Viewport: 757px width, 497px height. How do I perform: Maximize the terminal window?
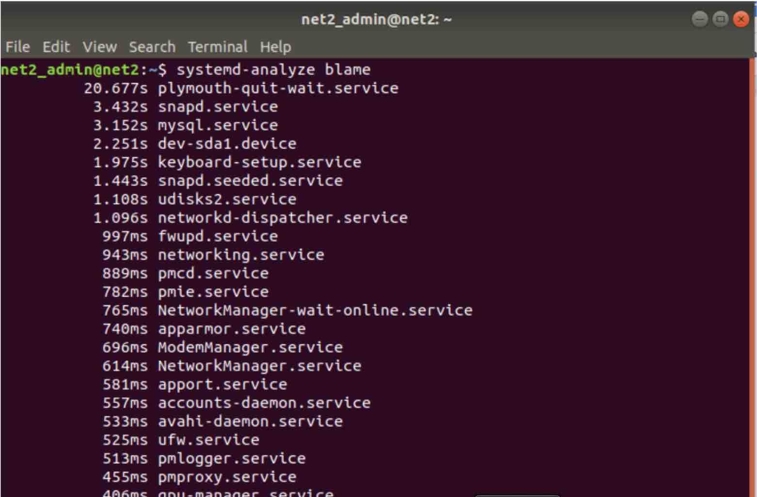pos(720,19)
